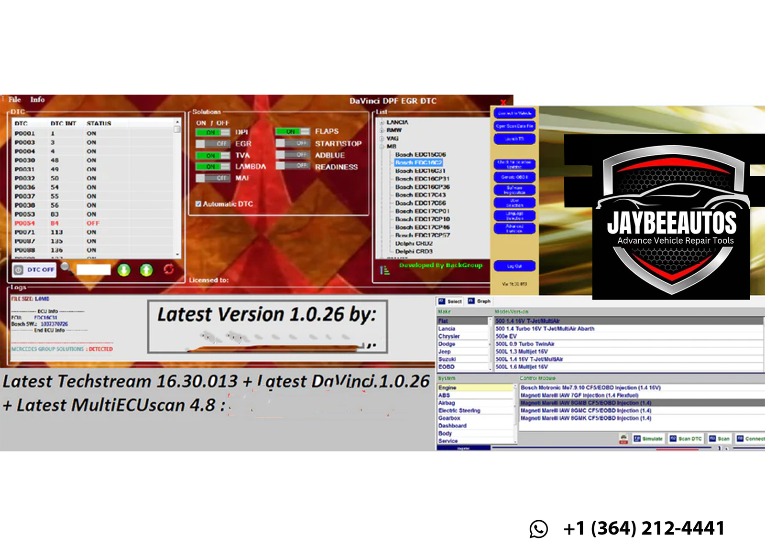The width and height of the screenshot is (765, 546).
Task: Click the PDF printer icon
Action: click(623, 439)
